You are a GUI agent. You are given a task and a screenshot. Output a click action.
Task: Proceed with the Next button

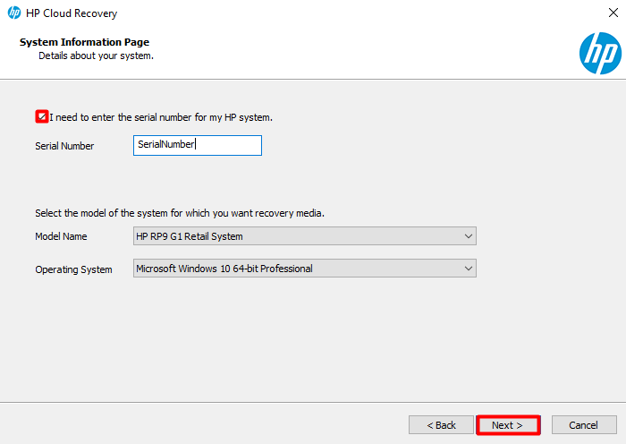[x=508, y=425]
